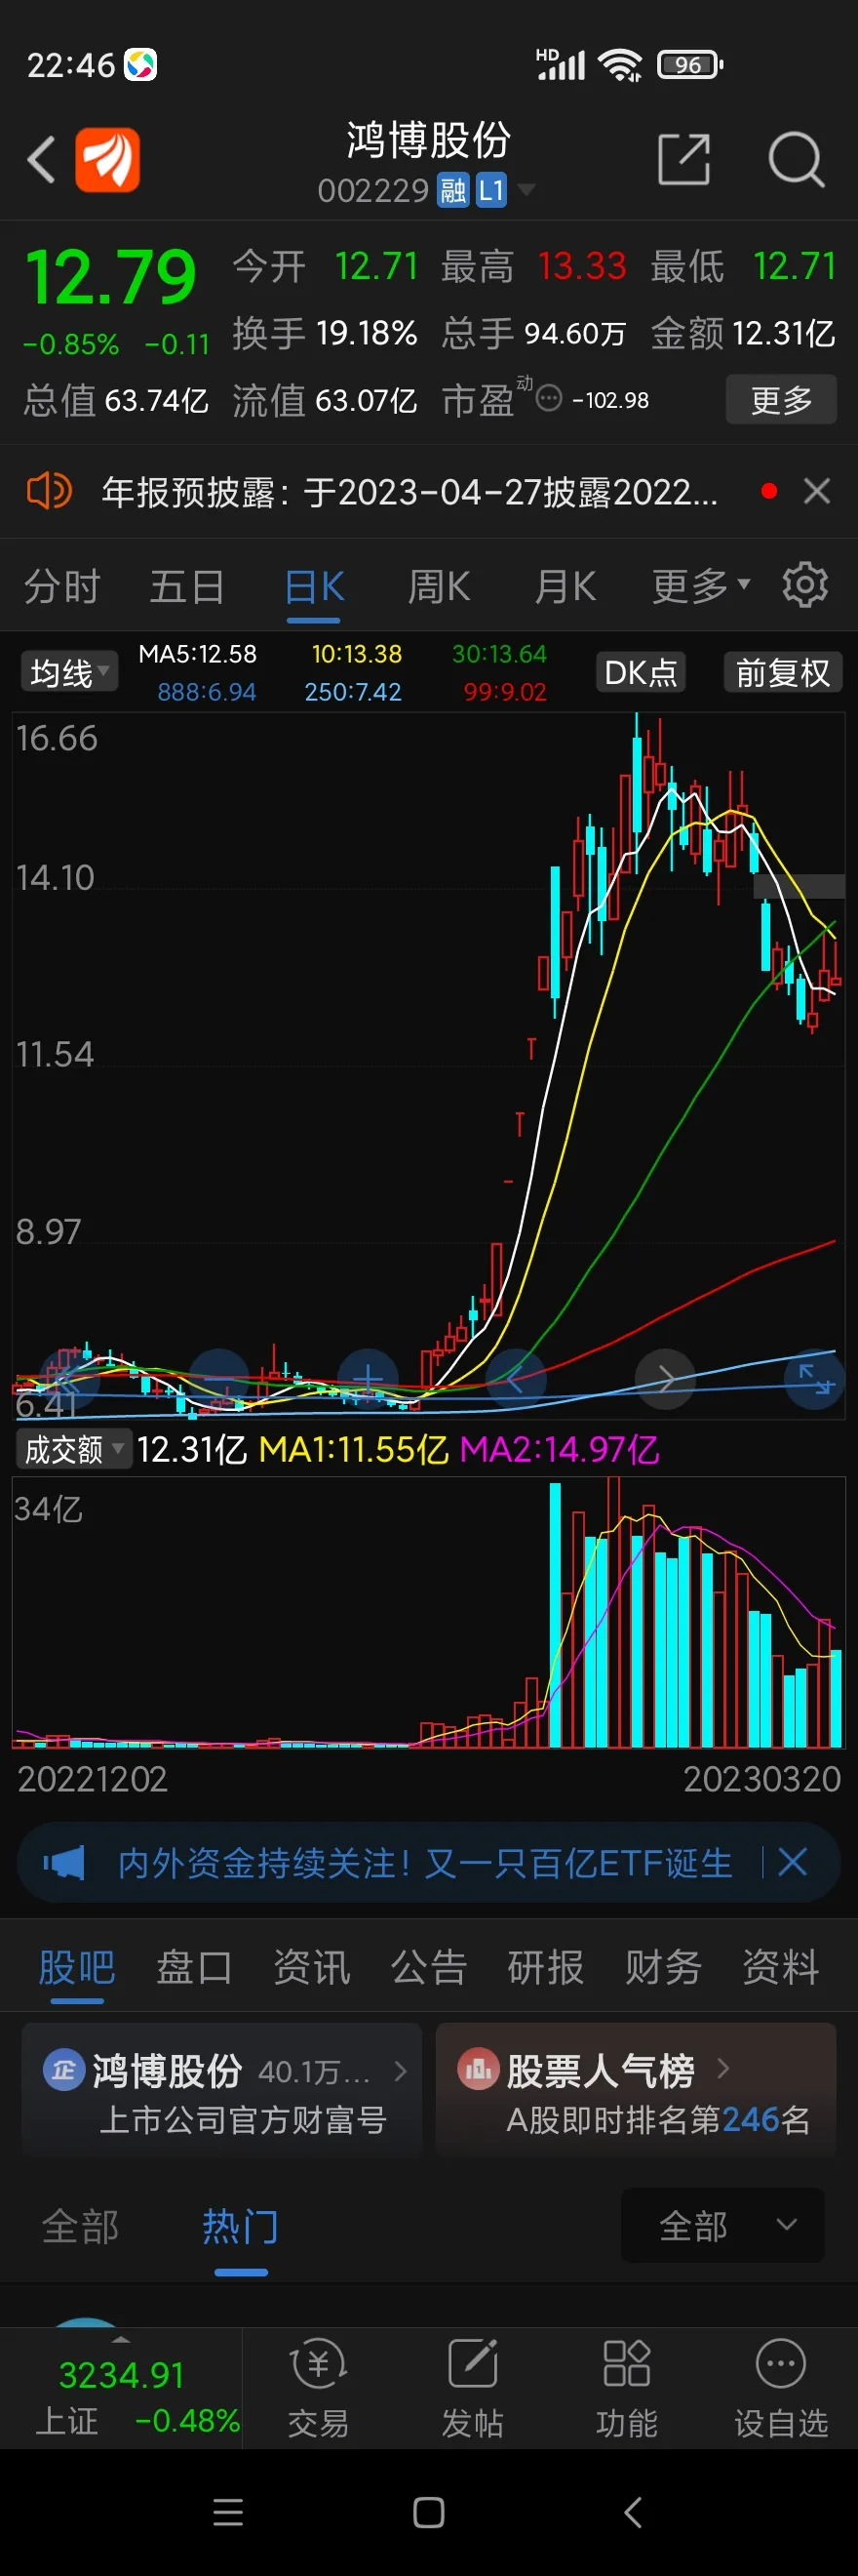The width and height of the screenshot is (858, 2576).
Task: Go back using the top-left arrow
Action: (41, 160)
